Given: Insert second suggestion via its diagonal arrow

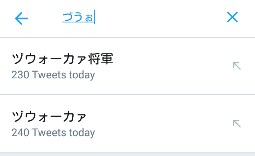Looking at the screenshot, I should [237, 123].
